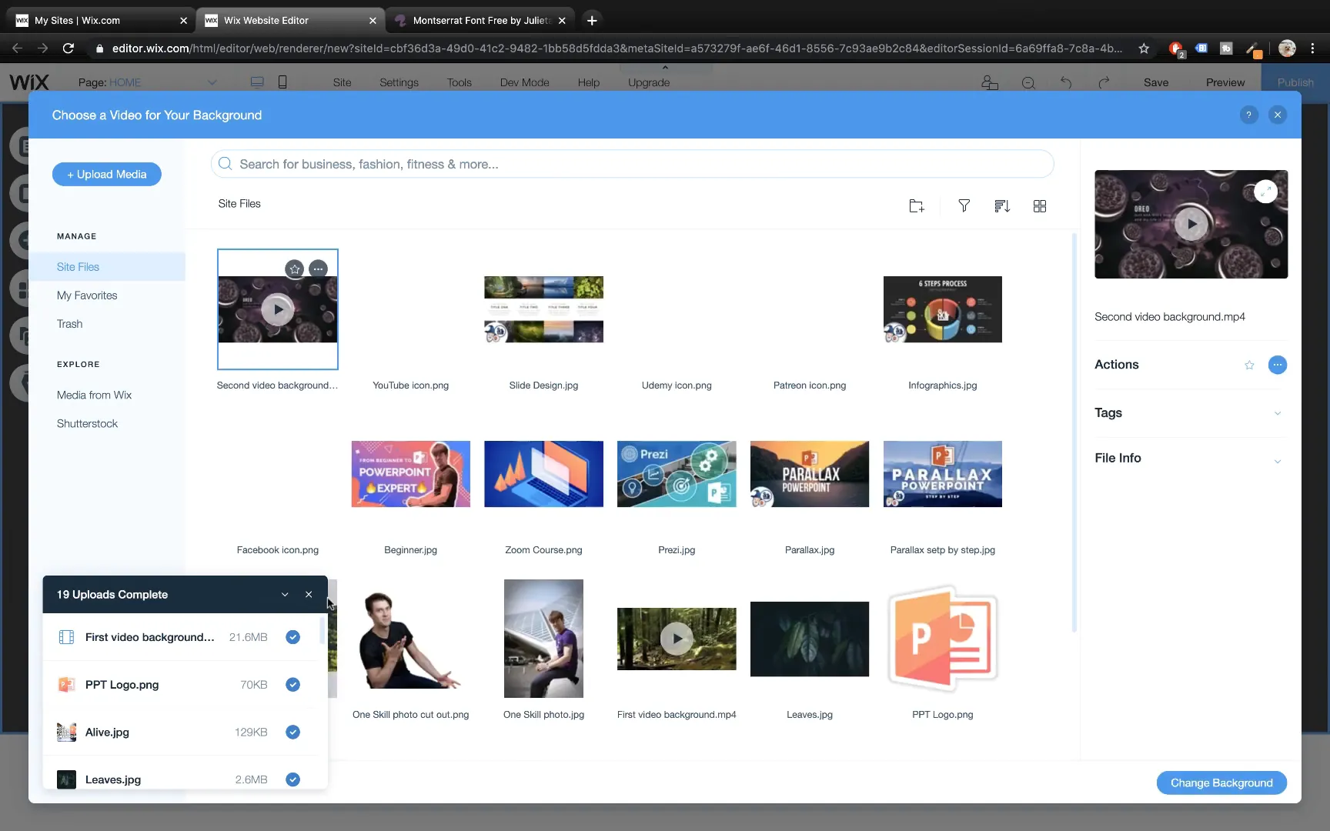Viewport: 1330px width, 831px height.
Task: Open Dev Mode menu
Action: (x=524, y=82)
